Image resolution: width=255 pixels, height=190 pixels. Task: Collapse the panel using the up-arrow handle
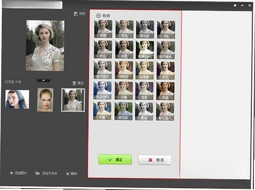(44, 80)
